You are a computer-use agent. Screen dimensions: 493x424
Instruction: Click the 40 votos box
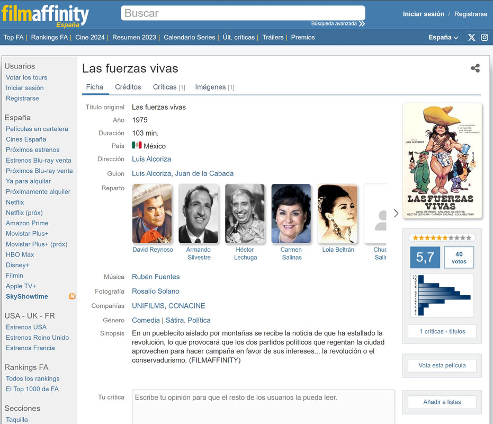(x=459, y=258)
